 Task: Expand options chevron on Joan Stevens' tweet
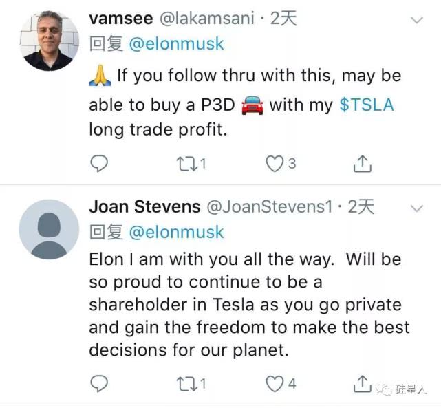pos(417,208)
